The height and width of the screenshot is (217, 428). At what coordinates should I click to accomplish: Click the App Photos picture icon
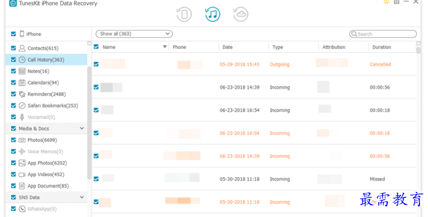[x=22, y=163]
